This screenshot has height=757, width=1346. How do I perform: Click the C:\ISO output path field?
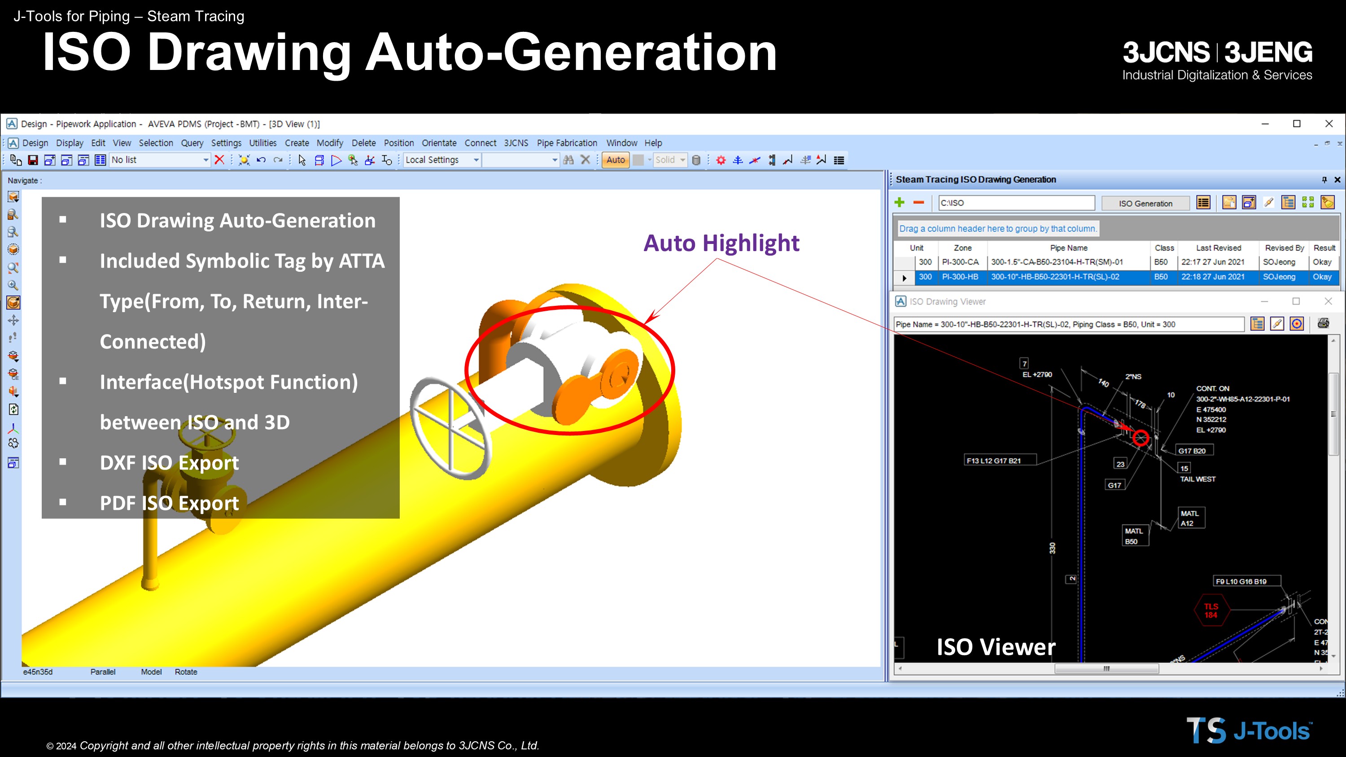(x=1016, y=203)
